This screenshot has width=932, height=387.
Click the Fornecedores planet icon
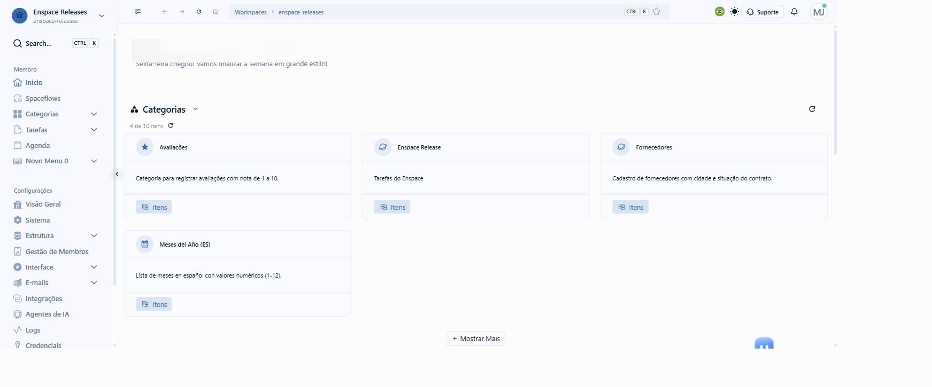(621, 147)
